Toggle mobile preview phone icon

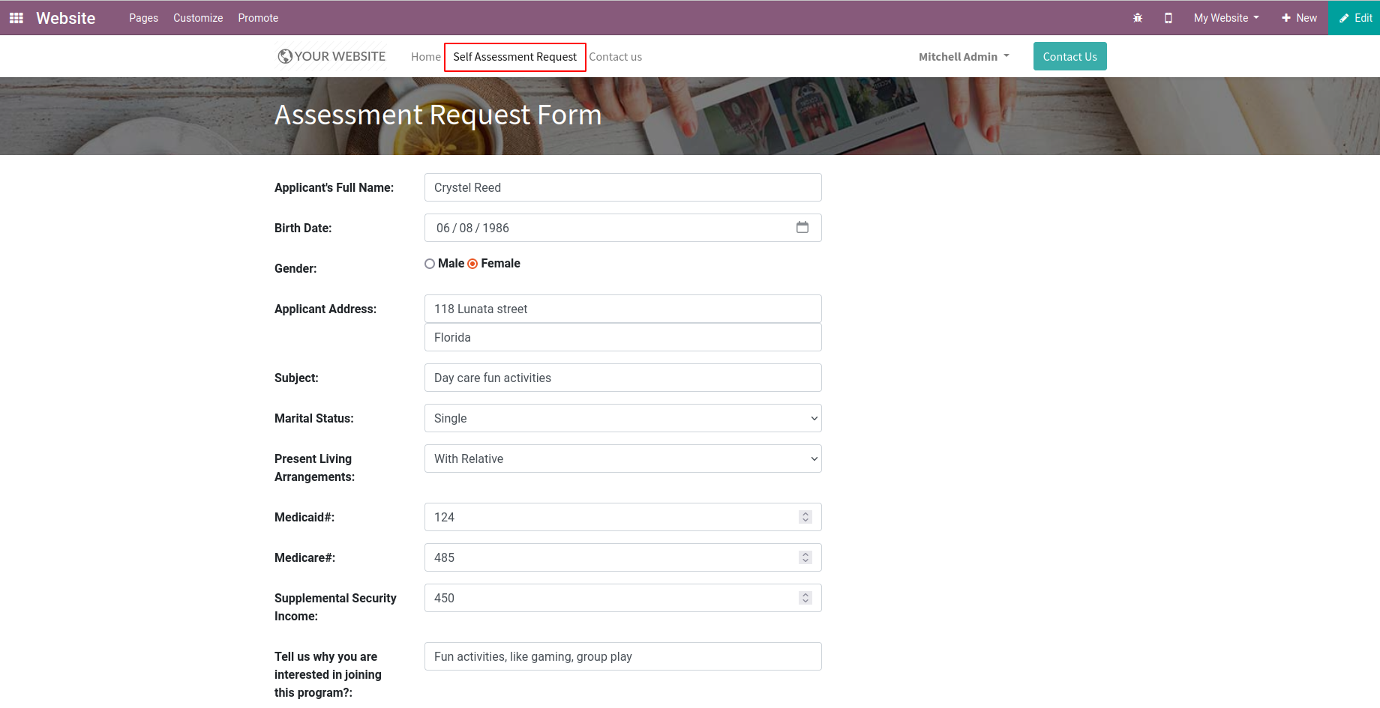click(x=1168, y=18)
